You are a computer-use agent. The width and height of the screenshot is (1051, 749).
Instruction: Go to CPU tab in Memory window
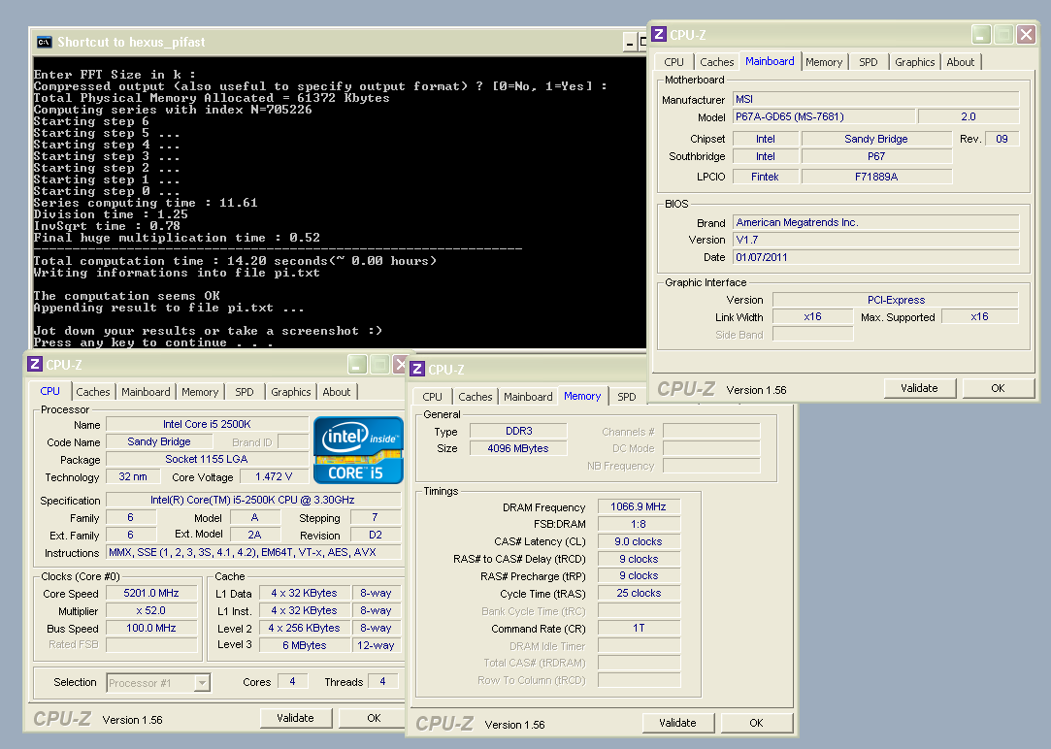(433, 397)
